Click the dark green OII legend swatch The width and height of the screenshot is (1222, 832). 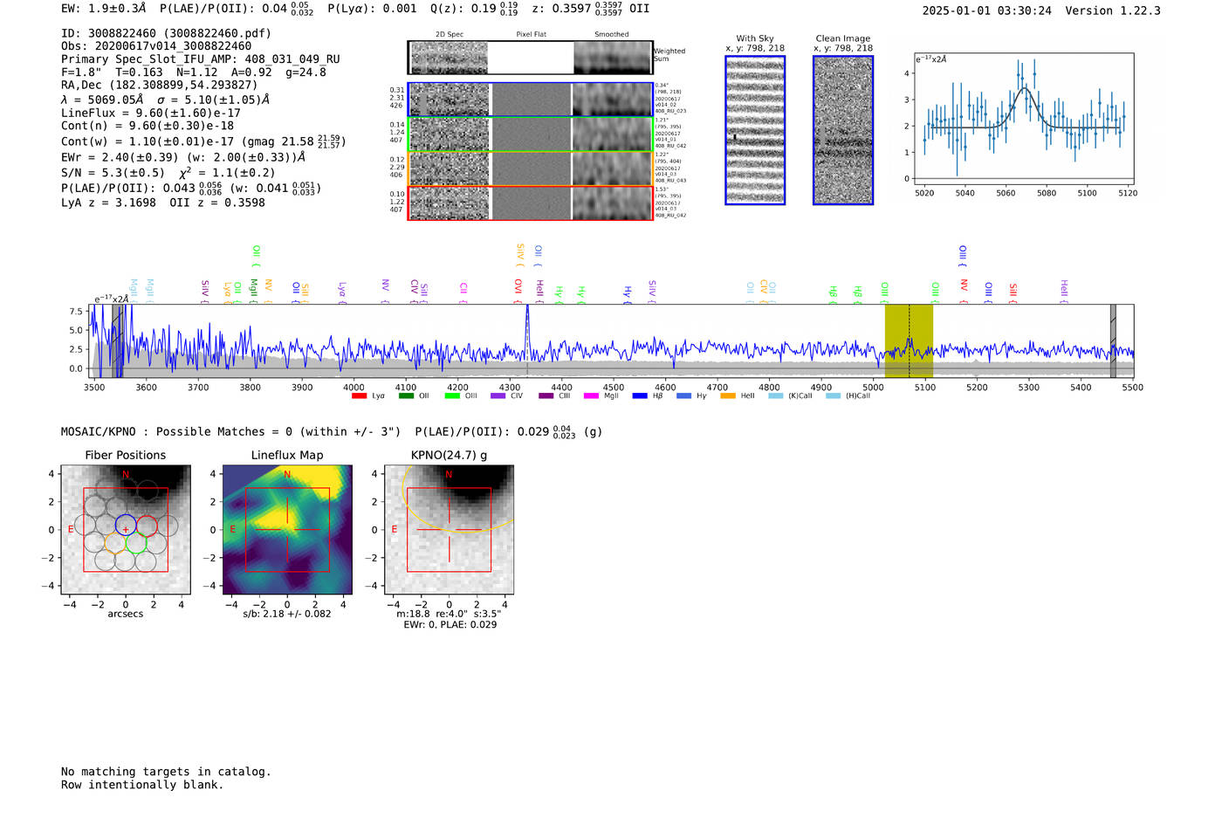pyautogui.click(x=406, y=396)
